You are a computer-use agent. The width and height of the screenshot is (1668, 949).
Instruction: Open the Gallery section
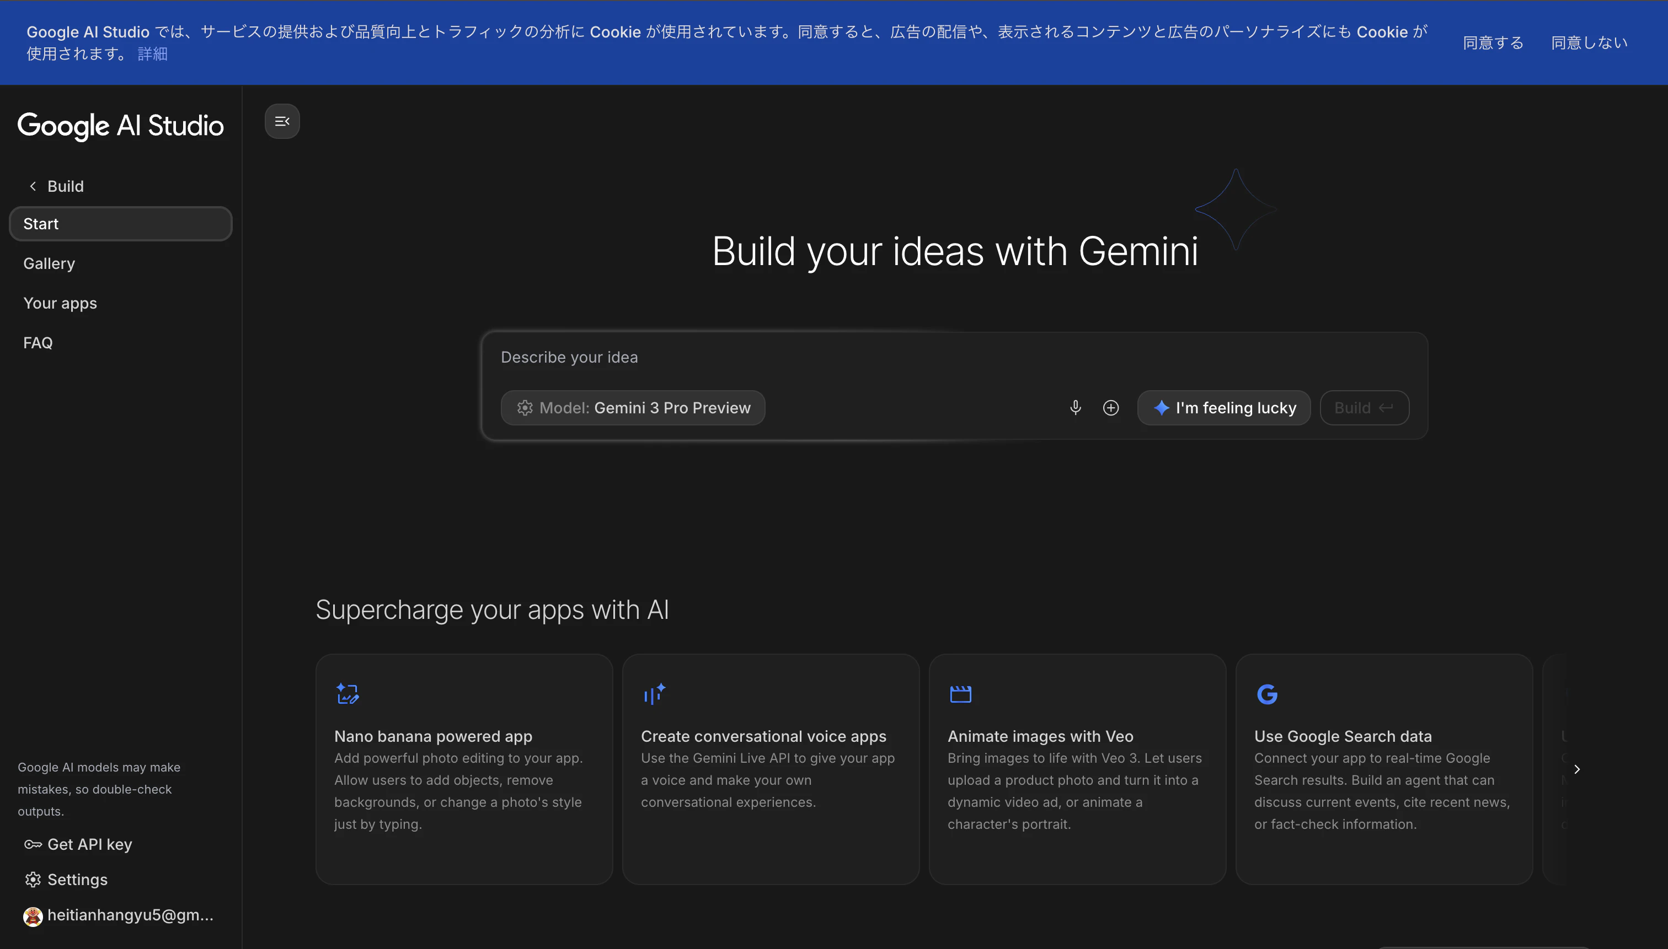[x=49, y=264]
